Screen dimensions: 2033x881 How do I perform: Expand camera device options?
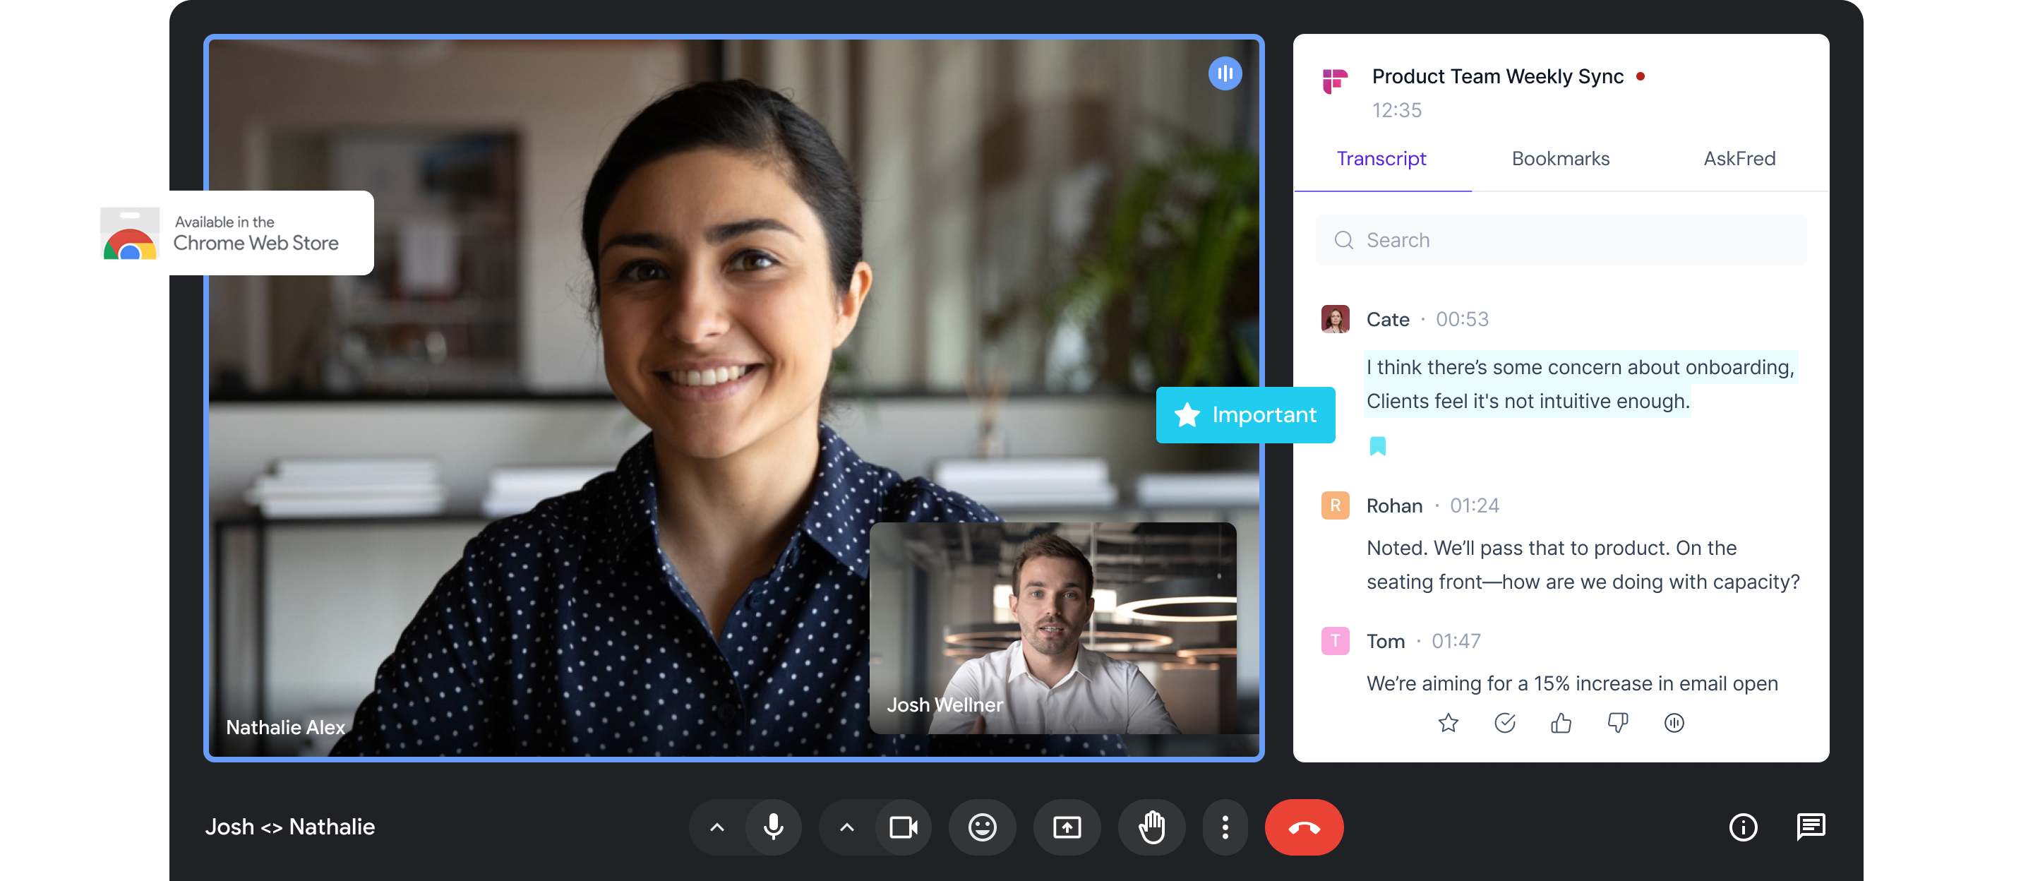click(846, 827)
